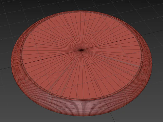The image size is (163, 122).
Task: Select the center pole vertex of the disc
Action: pyautogui.click(x=81, y=50)
